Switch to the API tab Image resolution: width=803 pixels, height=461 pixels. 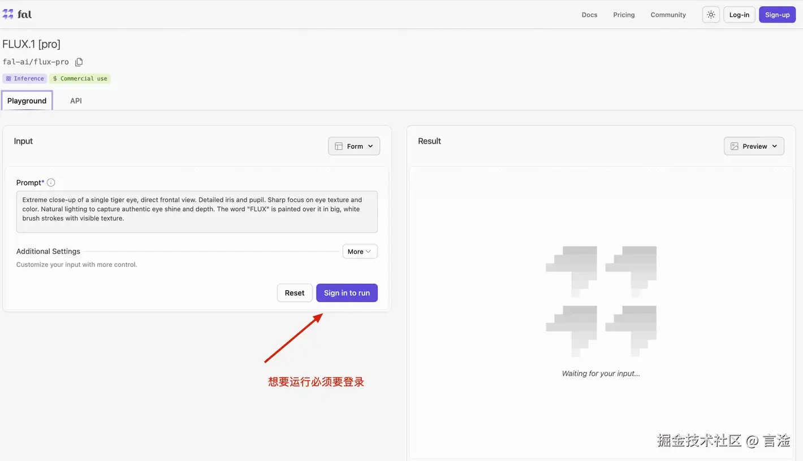point(76,101)
